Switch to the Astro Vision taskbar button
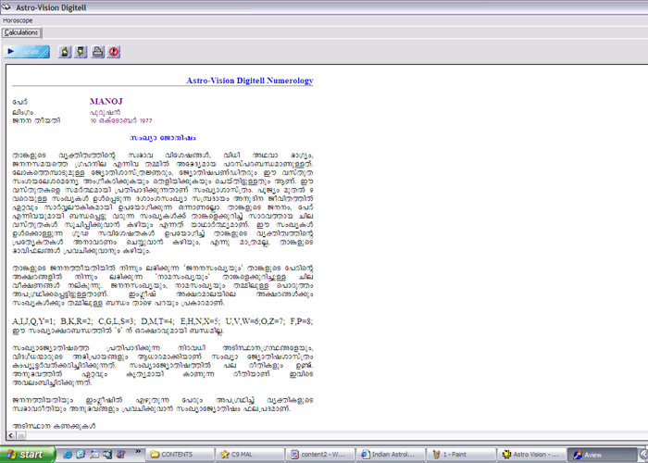 coord(531,455)
